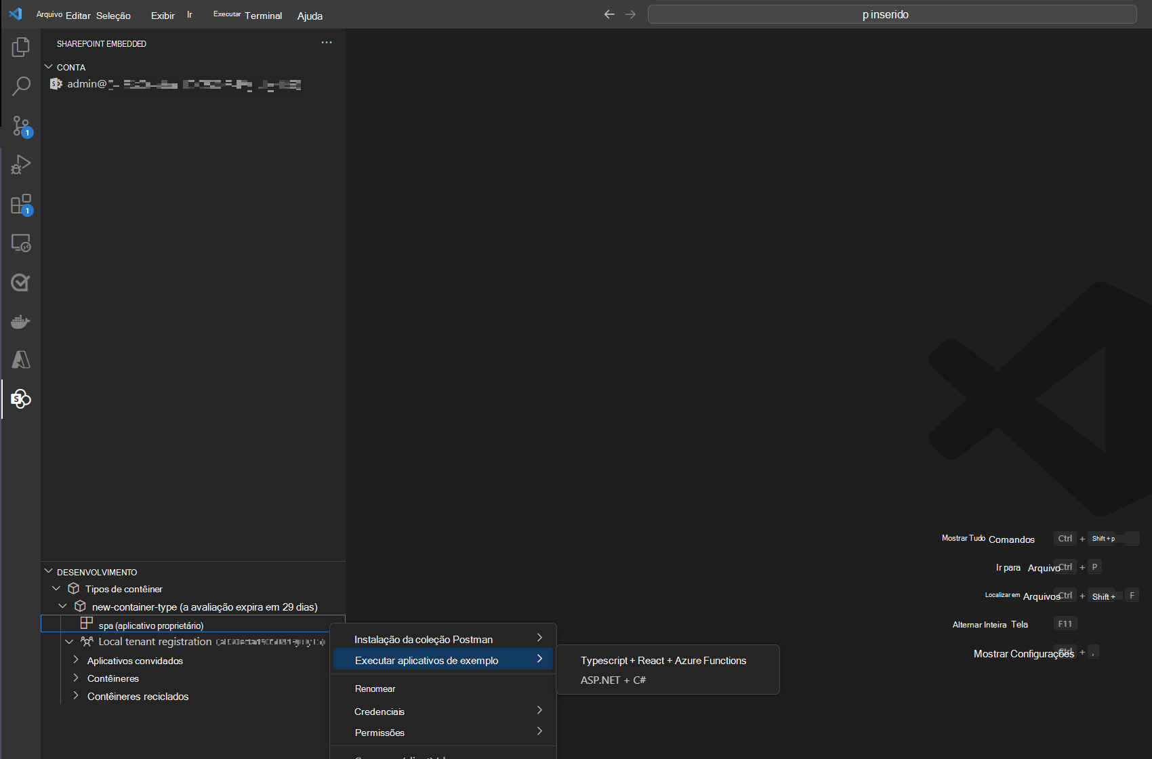Click the cube icon of Tipos de contêiner
1152x759 pixels.
74,588
